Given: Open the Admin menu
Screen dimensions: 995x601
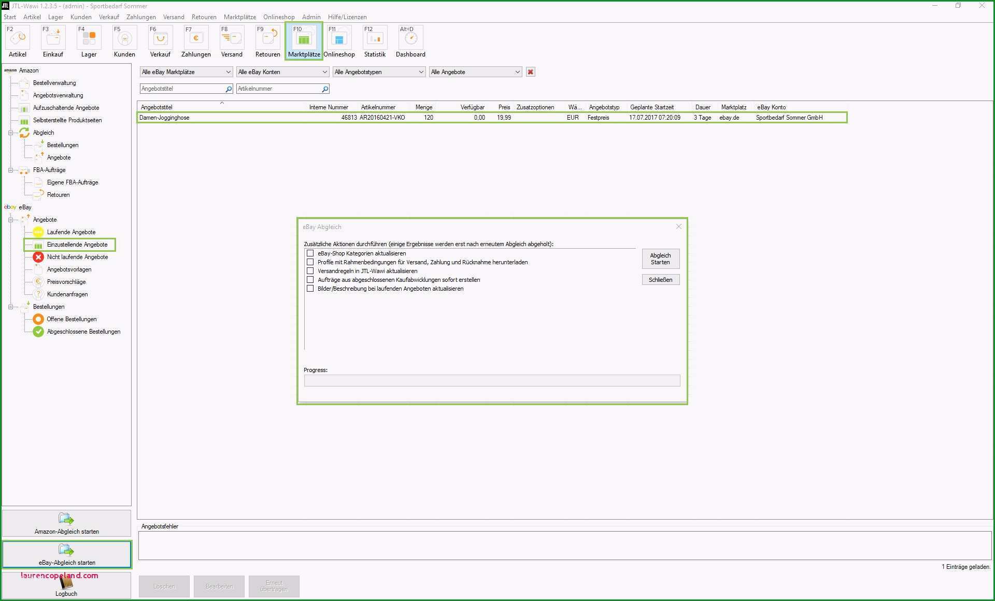Looking at the screenshot, I should [x=311, y=17].
